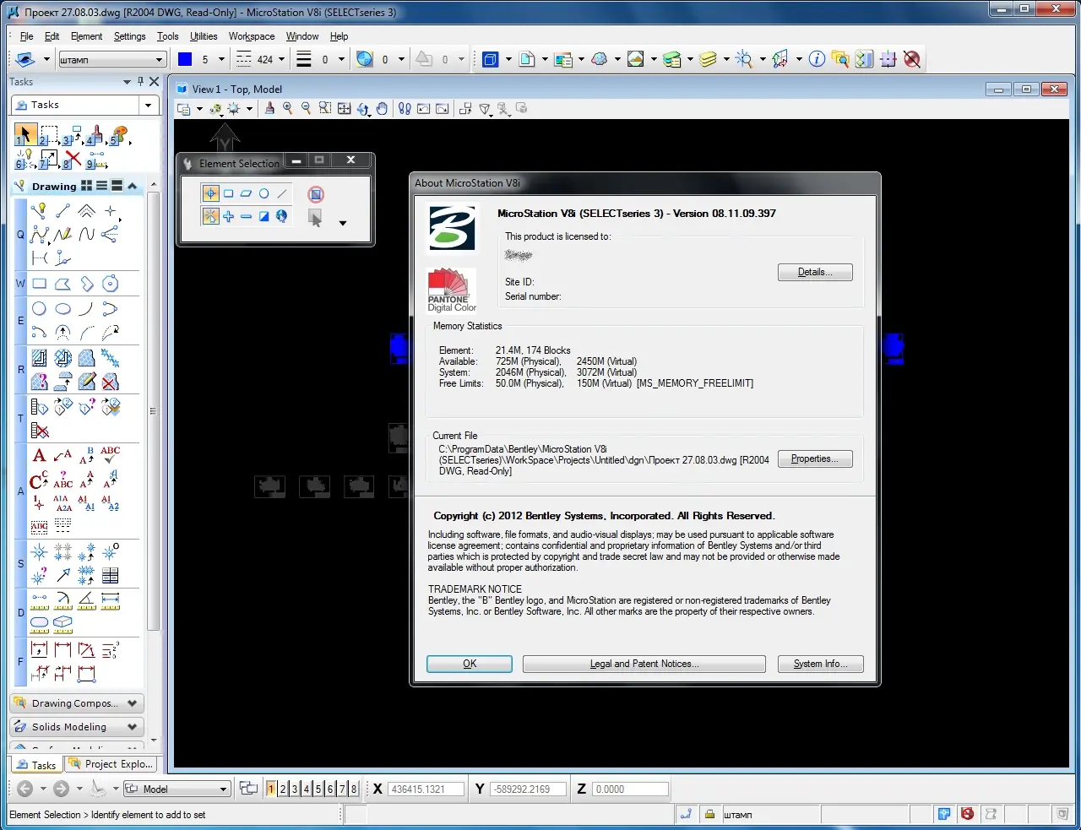Select the Fence tool numbered 2 in Tasks
Screen dimensions: 1081x830
tap(50, 134)
